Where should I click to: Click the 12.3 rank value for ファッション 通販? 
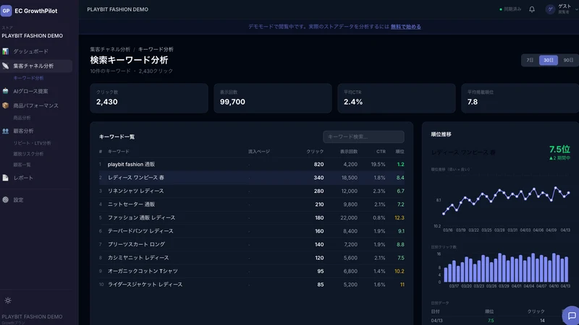(400, 218)
